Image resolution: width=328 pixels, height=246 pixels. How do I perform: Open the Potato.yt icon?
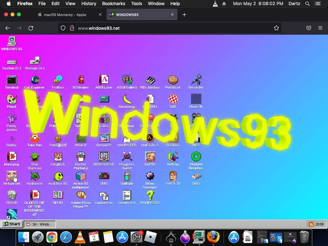coord(173,80)
